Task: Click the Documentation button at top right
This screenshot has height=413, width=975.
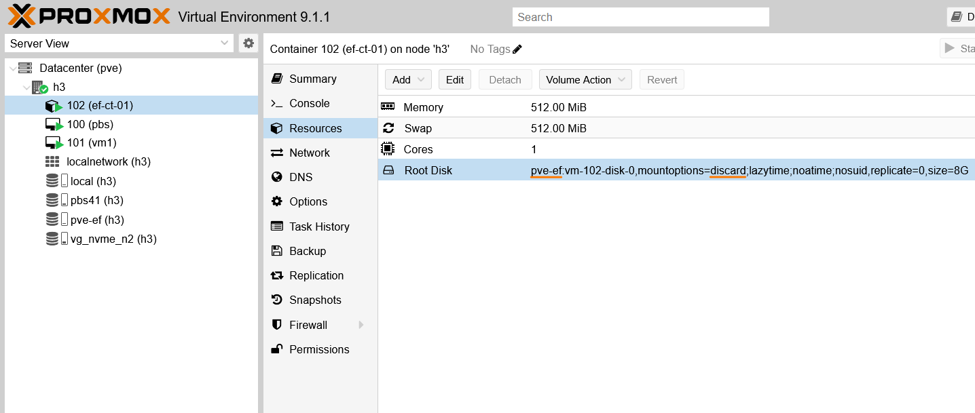Action: [961, 17]
